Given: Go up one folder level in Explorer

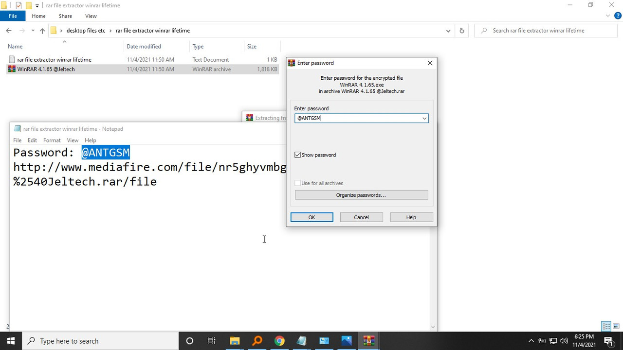Looking at the screenshot, I should point(42,31).
